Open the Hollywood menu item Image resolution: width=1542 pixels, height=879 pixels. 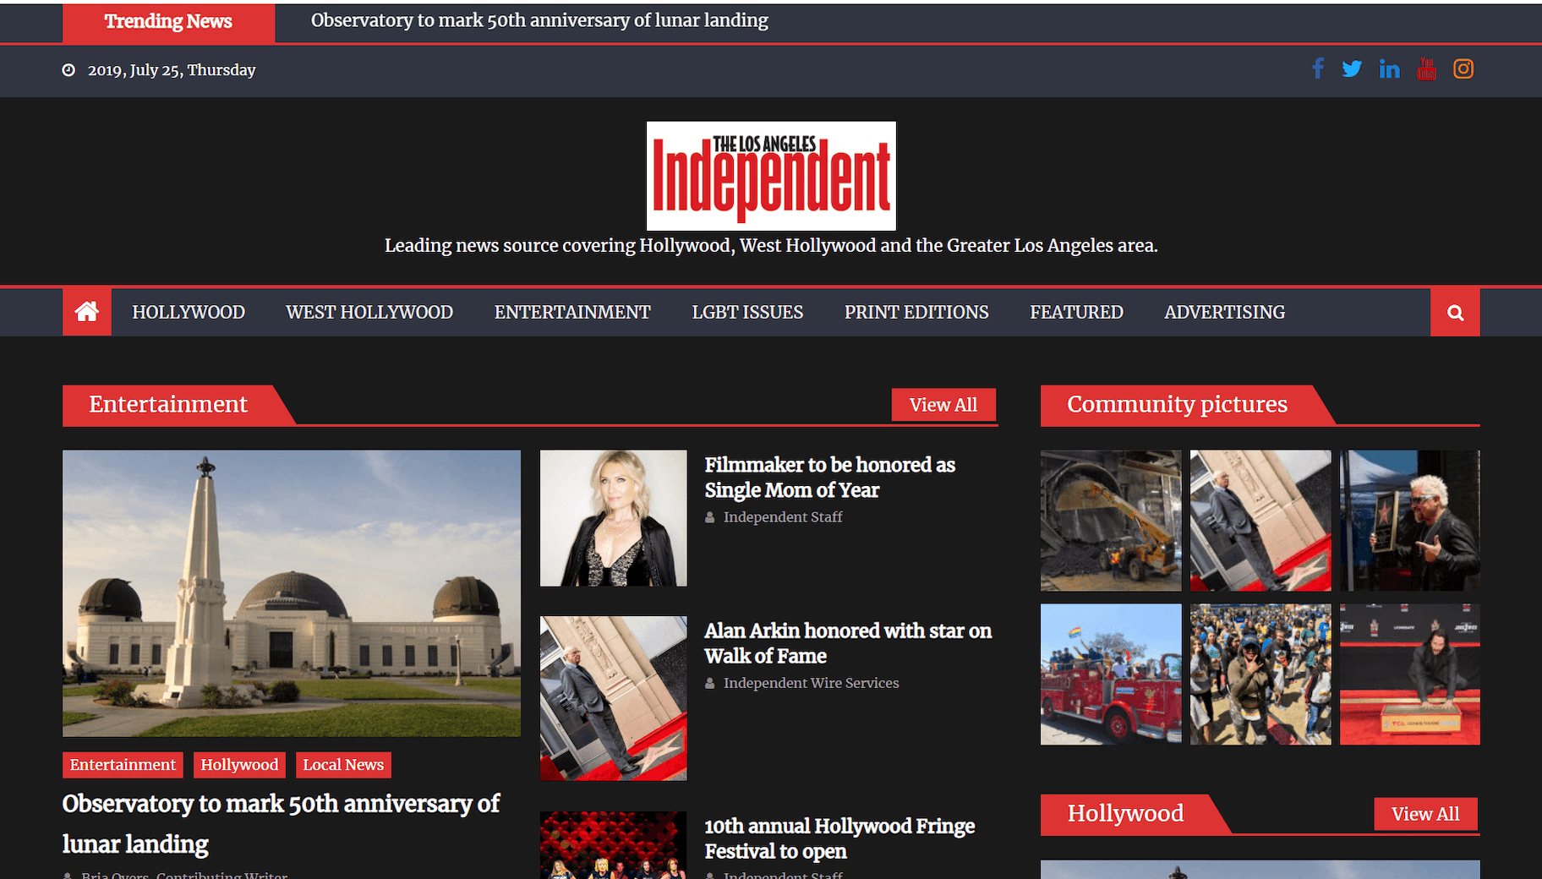pyautogui.click(x=189, y=312)
